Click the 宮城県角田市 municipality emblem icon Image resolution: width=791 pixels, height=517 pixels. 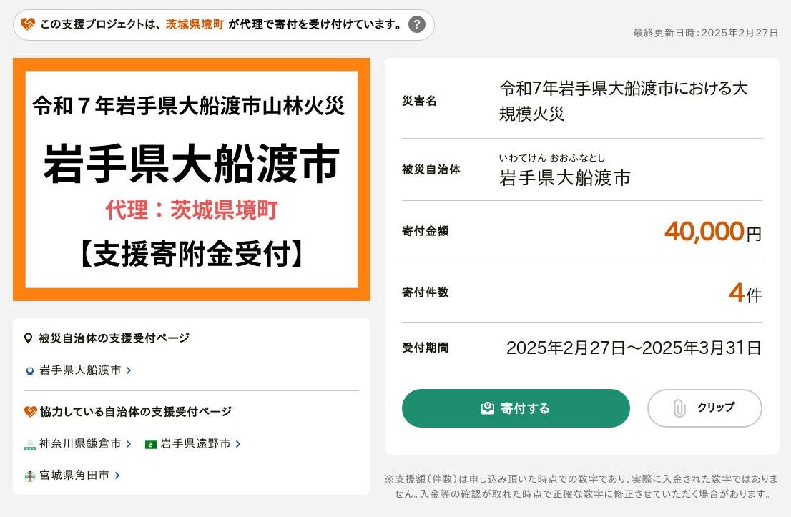(x=30, y=475)
